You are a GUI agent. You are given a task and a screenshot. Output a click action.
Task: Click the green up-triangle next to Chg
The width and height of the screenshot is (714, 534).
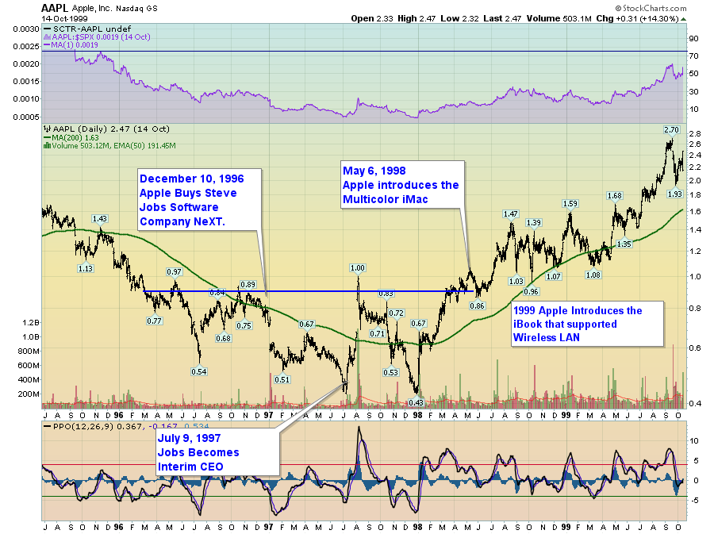(684, 19)
